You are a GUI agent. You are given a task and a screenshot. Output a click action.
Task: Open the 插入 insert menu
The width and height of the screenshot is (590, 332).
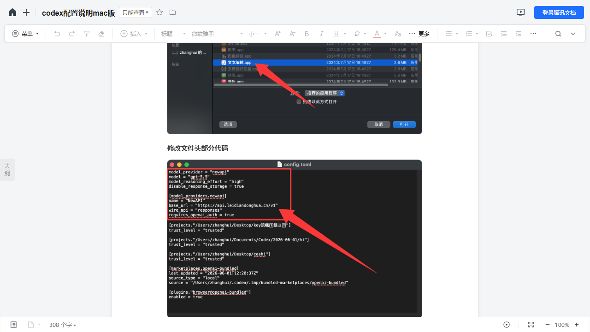point(134,34)
